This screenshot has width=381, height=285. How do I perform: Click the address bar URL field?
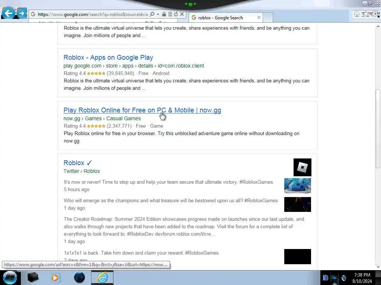pos(92,14)
